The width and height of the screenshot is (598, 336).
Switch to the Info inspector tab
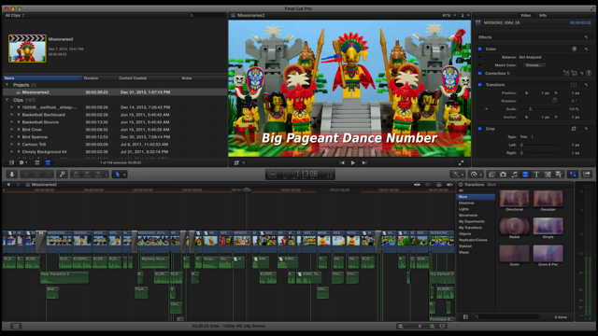(x=543, y=16)
